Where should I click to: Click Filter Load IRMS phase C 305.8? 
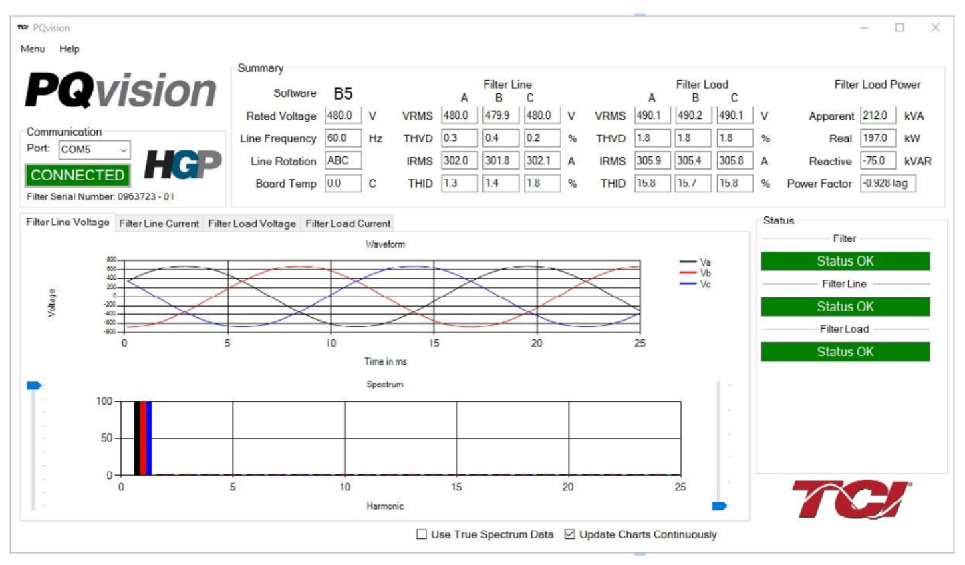click(x=735, y=161)
